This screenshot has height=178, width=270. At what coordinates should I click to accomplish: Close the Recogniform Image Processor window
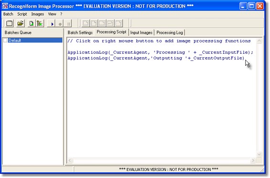point(260,6)
